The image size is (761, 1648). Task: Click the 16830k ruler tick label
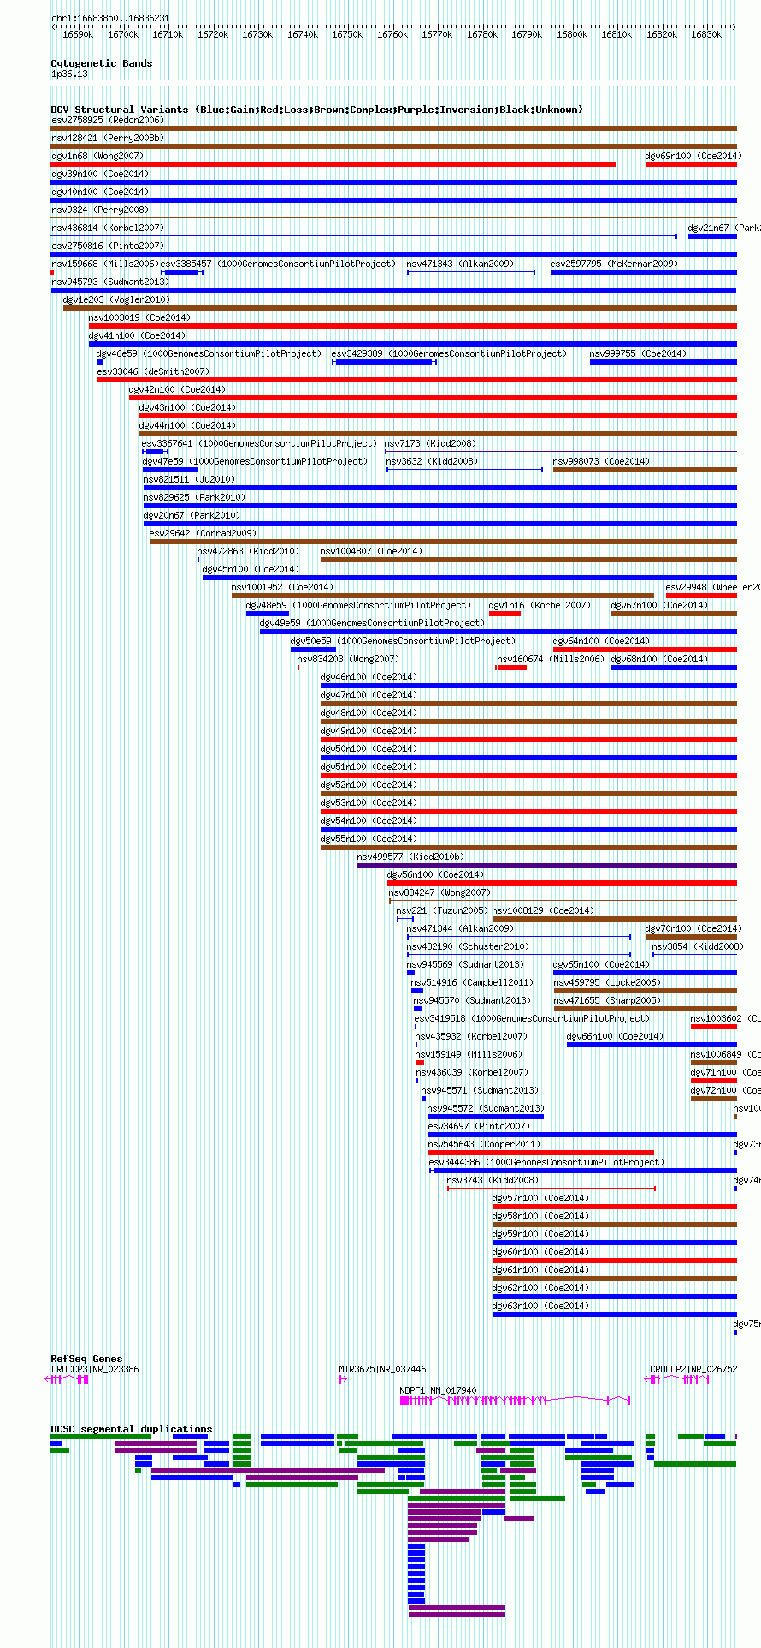(x=706, y=34)
